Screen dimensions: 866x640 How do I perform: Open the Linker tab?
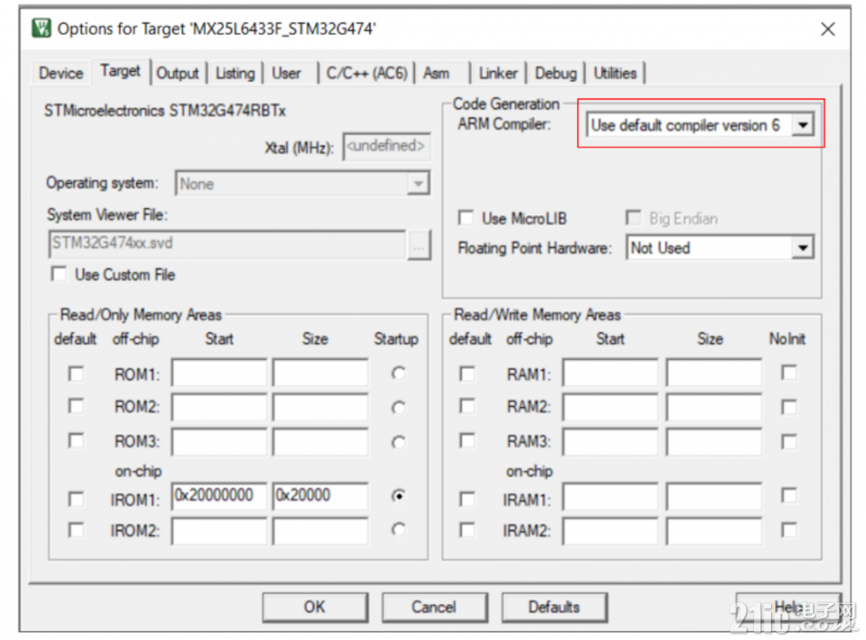(x=498, y=73)
